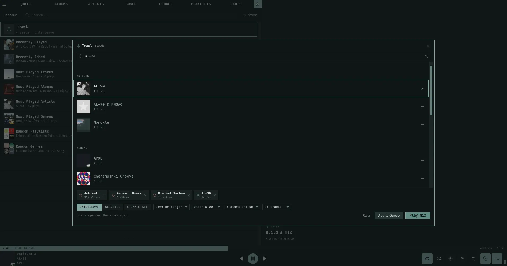Click Build a mix text behind dialog
The height and width of the screenshot is (266, 507).
click(279, 232)
